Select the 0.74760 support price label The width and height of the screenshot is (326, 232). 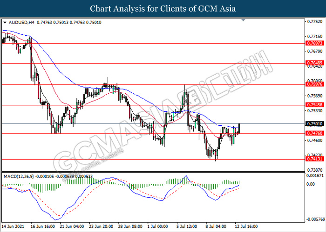[x=314, y=134]
